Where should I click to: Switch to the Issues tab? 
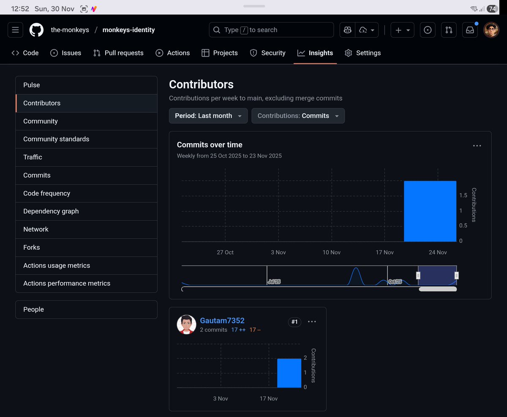[x=66, y=53]
